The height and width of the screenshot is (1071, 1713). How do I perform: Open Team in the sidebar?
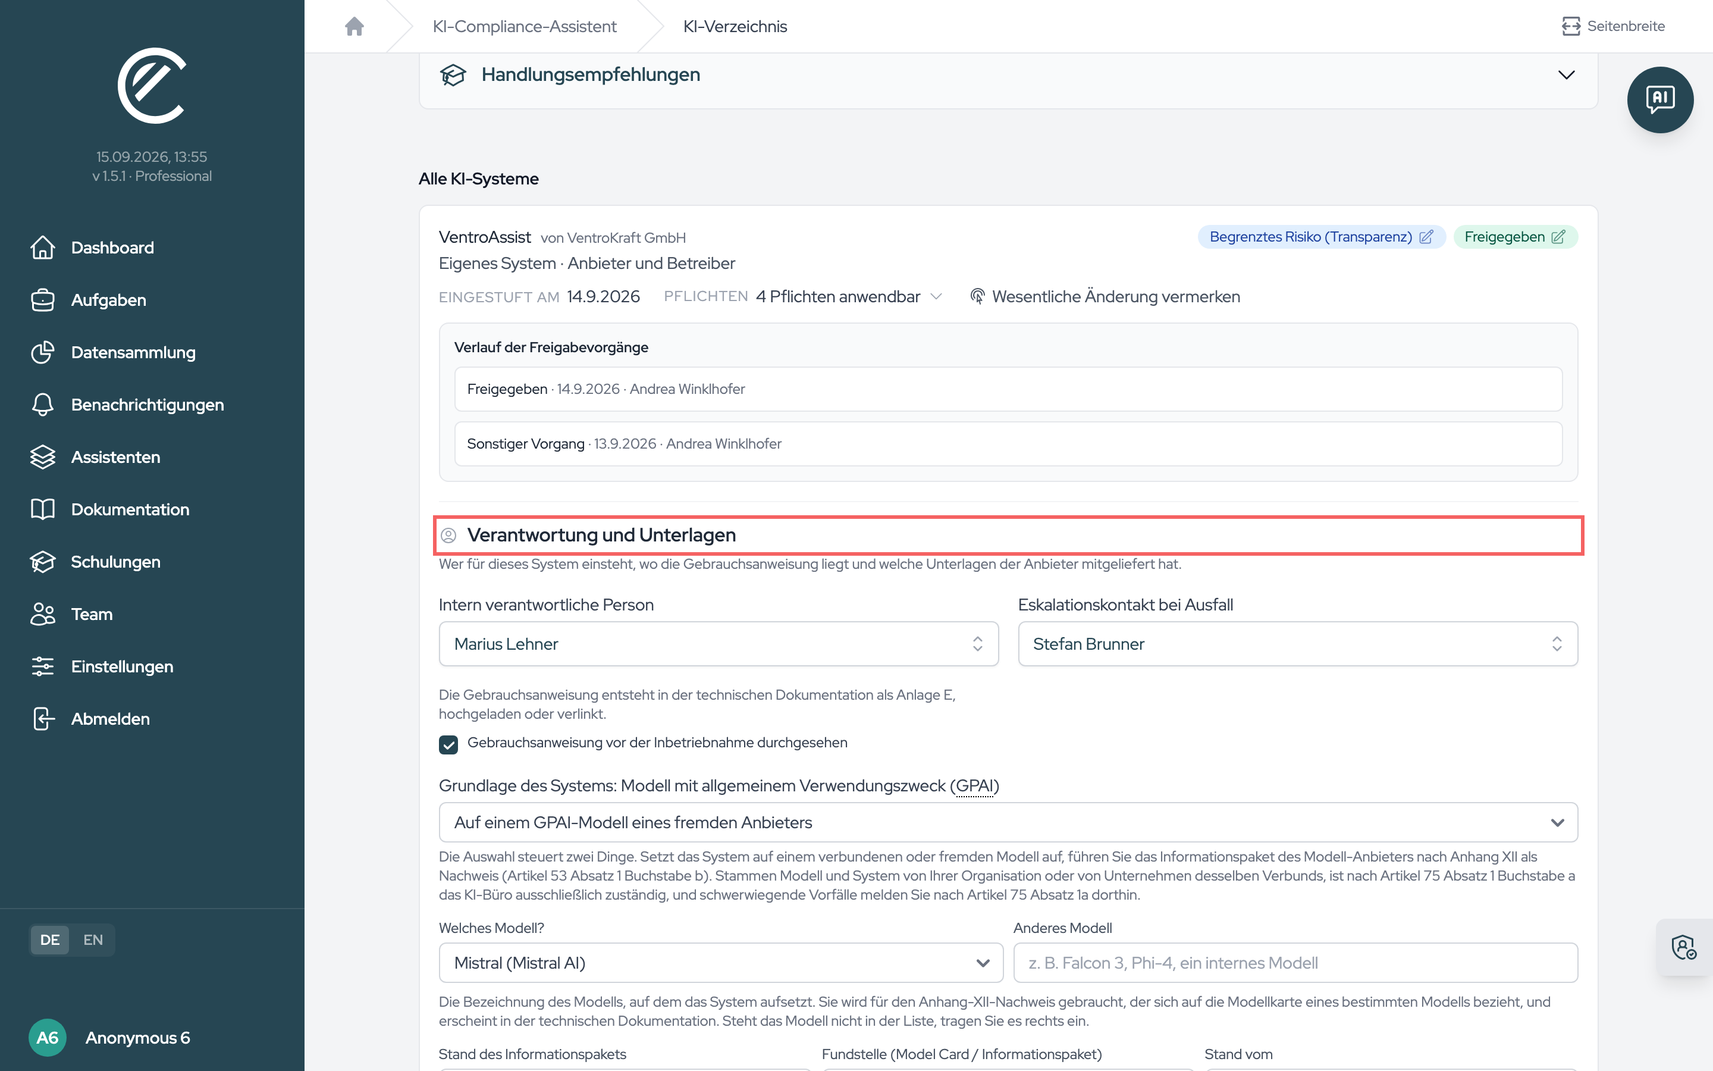92,614
